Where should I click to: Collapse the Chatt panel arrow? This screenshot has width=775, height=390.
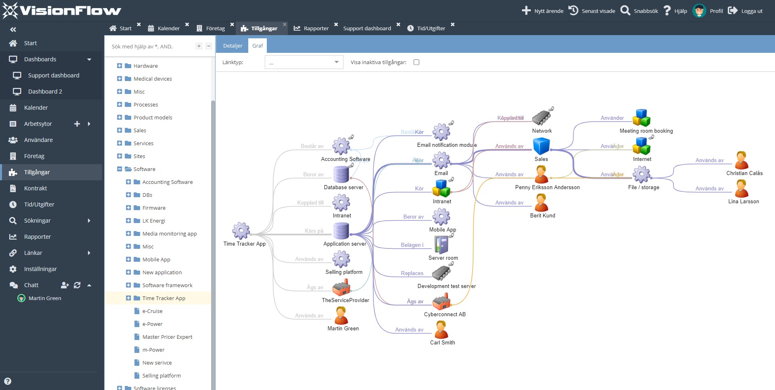(89, 285)
